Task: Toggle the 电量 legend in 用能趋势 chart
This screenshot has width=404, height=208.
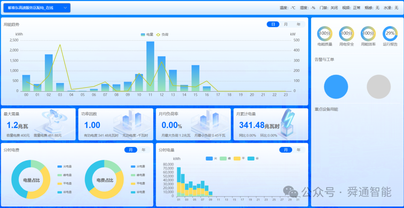Action: point(147,34)
